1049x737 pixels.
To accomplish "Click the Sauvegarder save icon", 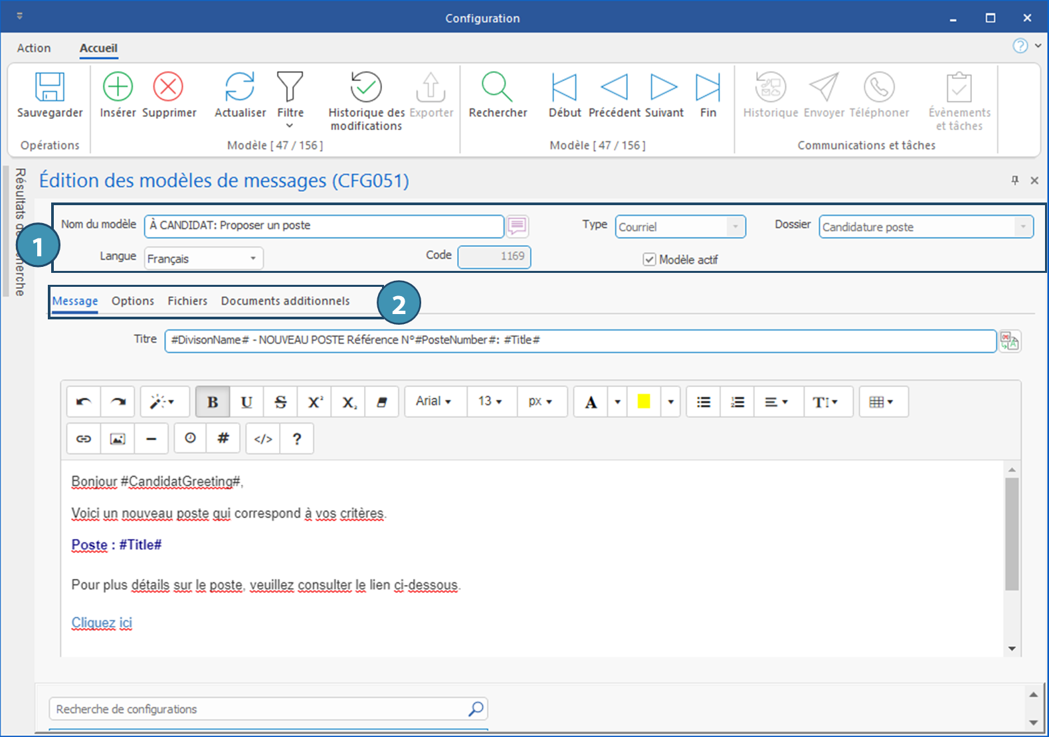I will coord(50,88).
